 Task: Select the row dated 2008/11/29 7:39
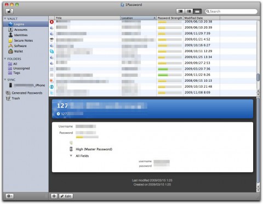click(x=152, y=33)
